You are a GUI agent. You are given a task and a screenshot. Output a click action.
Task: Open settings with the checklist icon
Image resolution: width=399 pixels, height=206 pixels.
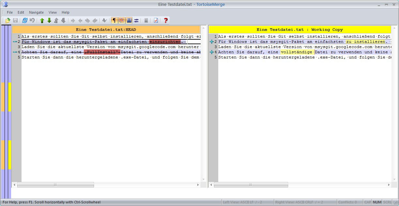(156, 20)
